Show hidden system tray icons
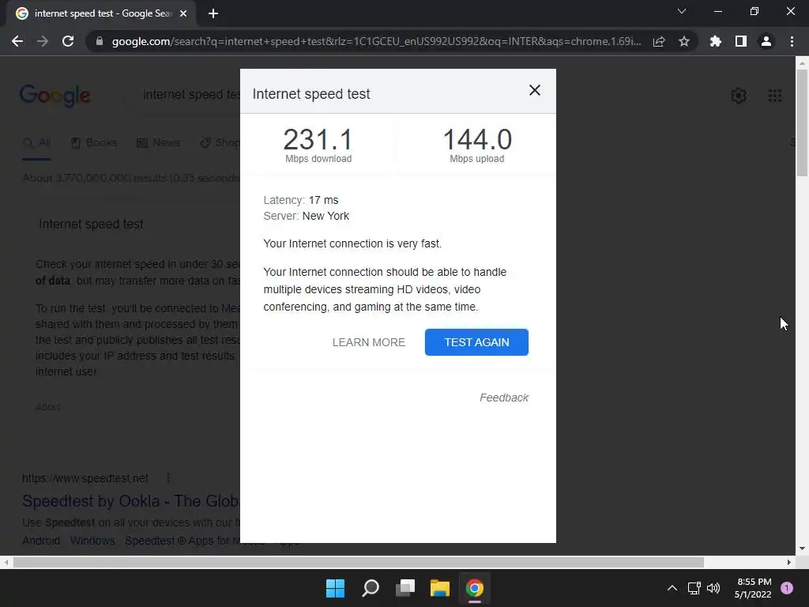Screen dimensions: 809x607 [672, 588]
